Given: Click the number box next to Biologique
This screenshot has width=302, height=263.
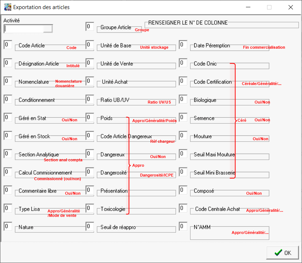Looking at the screenshot, I should [183, 99].
